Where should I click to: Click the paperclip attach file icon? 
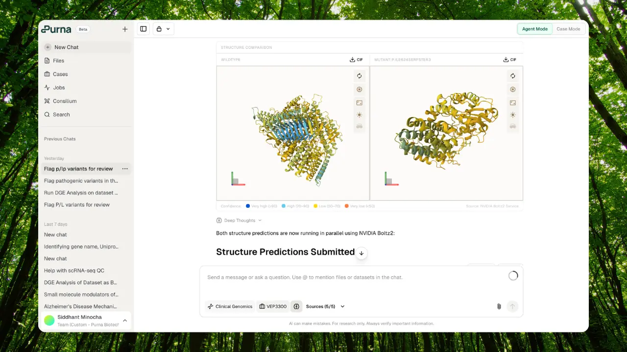pyautogui.click(x=499, y=307)
